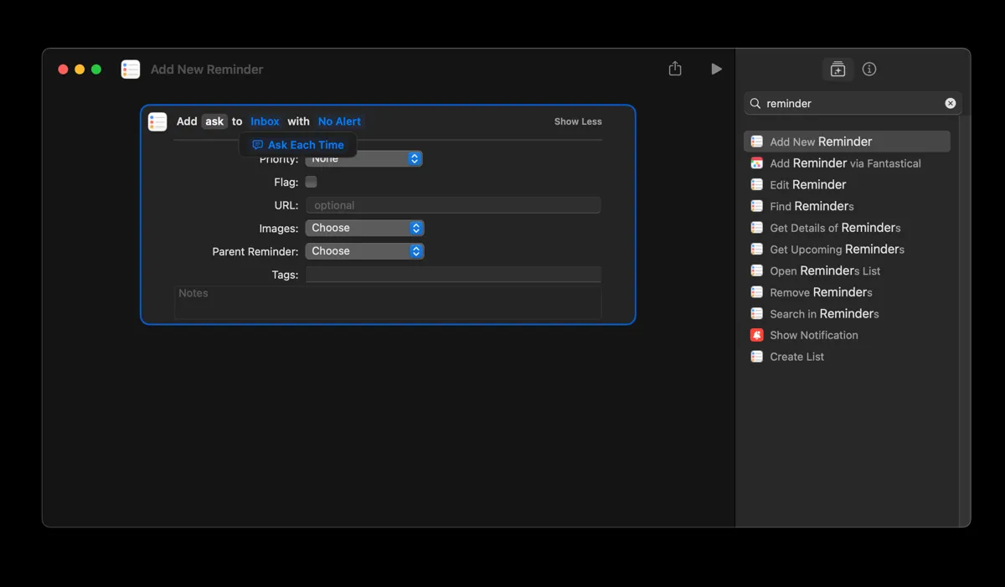Select Ask Each Time popup option
The image size is (1005, 587).
(298, 145)
